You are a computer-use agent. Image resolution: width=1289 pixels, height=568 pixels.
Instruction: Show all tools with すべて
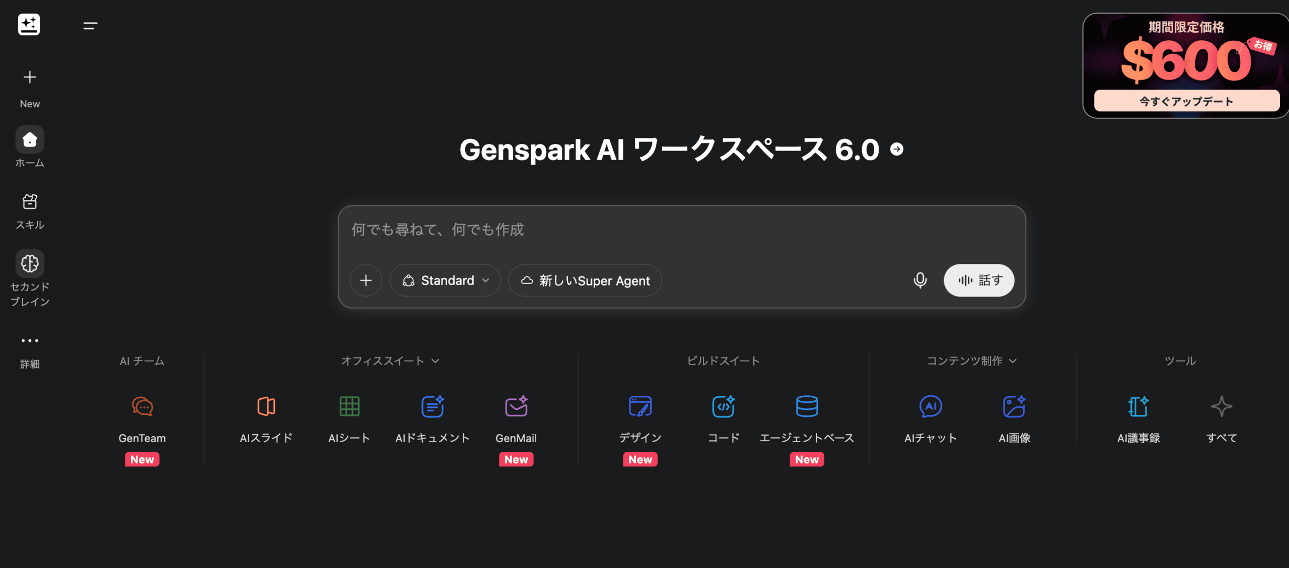coord(1222,419)
